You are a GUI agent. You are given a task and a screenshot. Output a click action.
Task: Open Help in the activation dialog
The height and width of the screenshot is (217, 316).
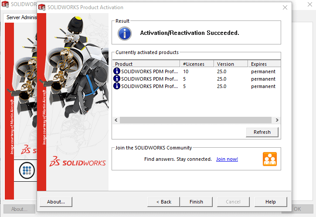coord(271,202)
